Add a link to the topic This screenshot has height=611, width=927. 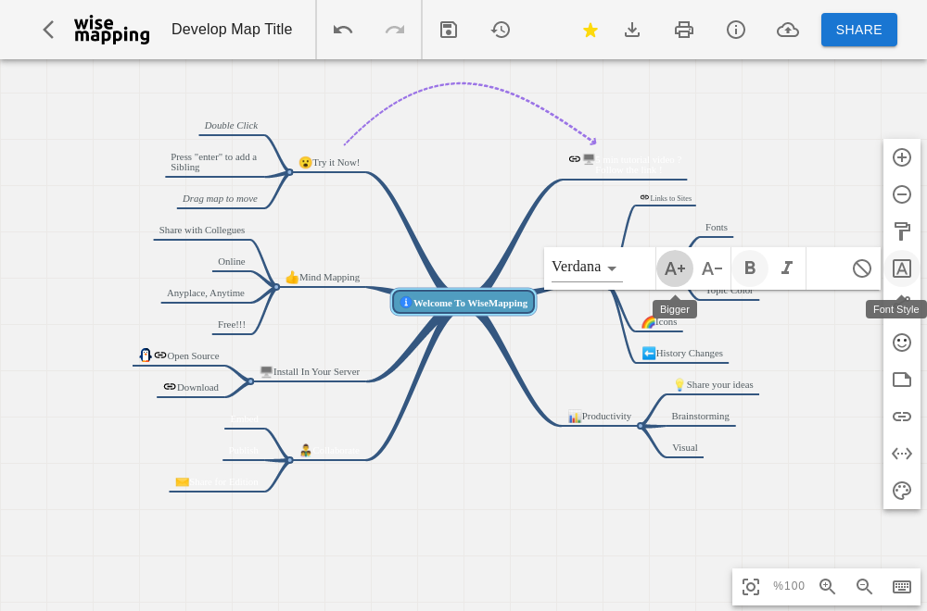pyautogui.click(x=902, y=417)
